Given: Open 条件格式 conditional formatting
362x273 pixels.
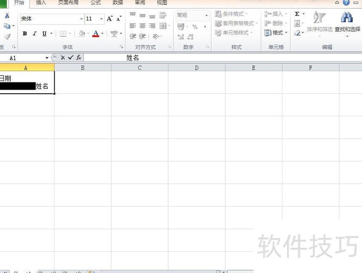Looking at the screenshot, I should pos(231,14).
